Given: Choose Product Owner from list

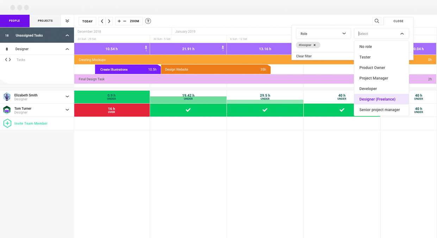Looking at the screenshot, I should pyautogui.click(x=381, y=68).
